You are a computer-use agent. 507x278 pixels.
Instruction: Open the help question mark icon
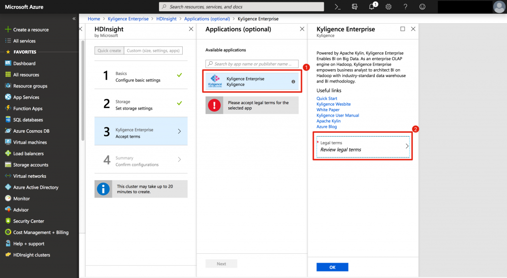pos(405,7)
